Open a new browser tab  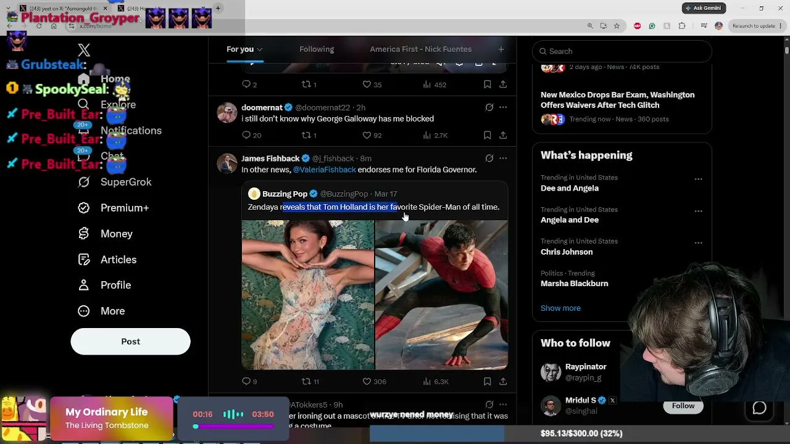pos(218,9)
